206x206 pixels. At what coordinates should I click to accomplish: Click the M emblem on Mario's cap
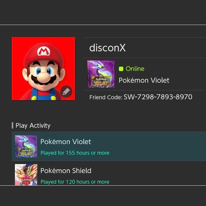pos(44,52)
